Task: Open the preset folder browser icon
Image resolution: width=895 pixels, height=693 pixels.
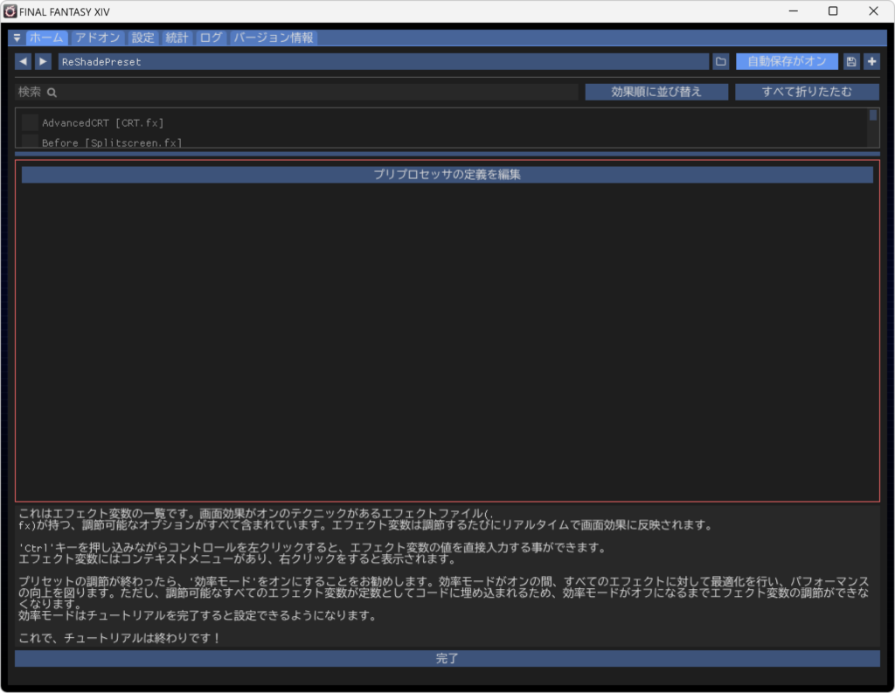Action: pos(720,61)
